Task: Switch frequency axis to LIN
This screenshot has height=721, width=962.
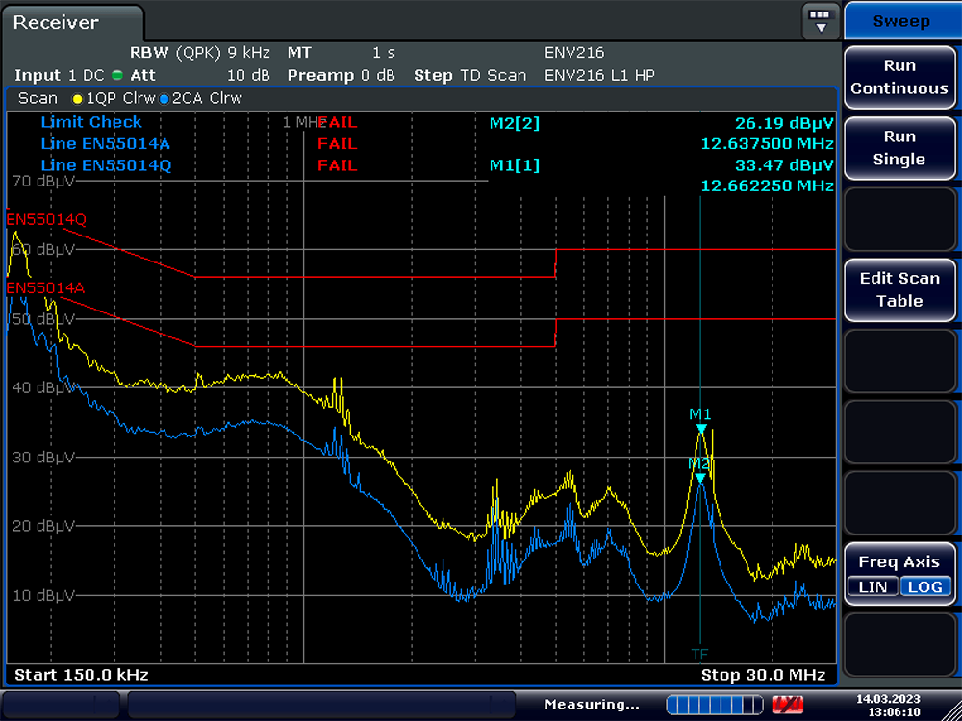Action: (x=873, y=586)
